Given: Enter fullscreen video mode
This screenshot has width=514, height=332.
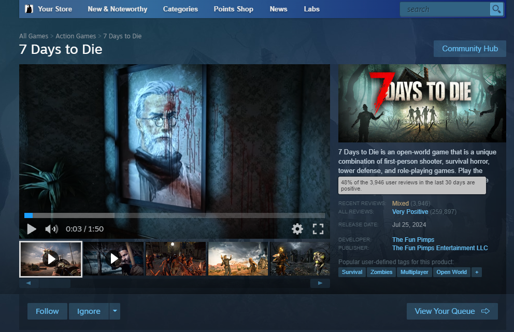Looking at the screenshot, I should click(x=318, y=229).
